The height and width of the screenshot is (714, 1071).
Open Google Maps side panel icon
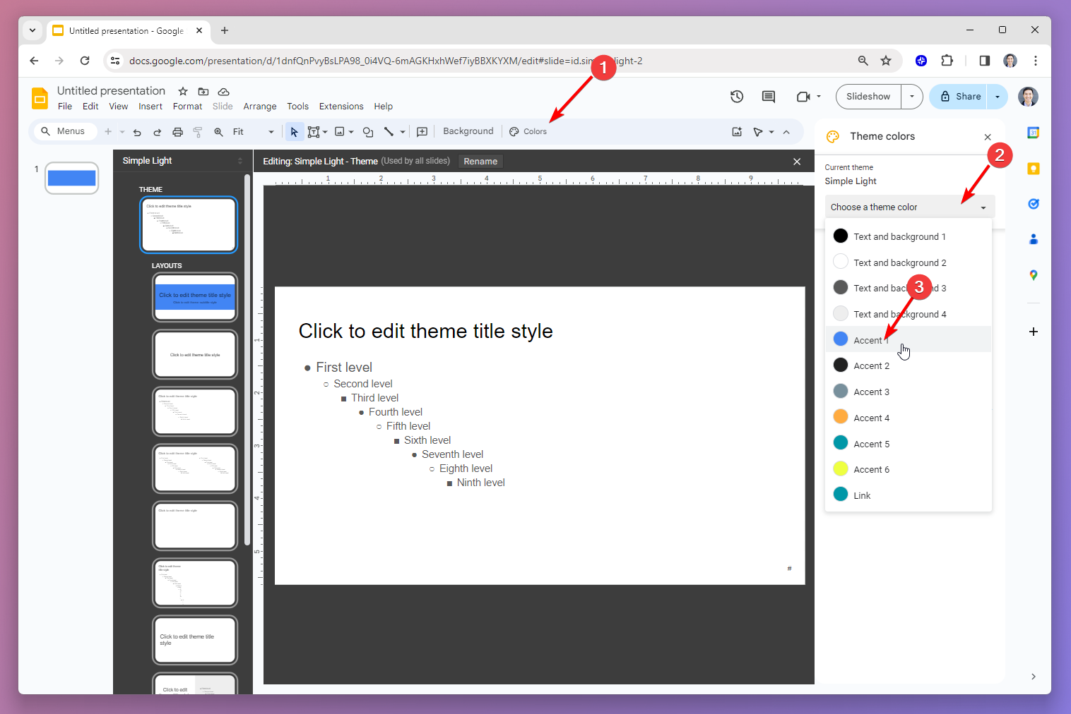1034,275
